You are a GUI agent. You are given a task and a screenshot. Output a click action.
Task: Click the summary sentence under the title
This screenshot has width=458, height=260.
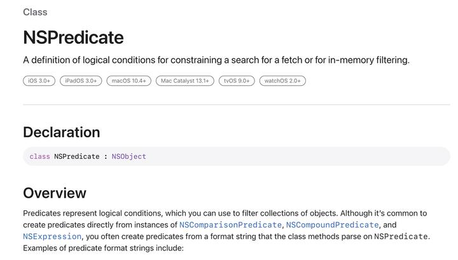point(216,60)
